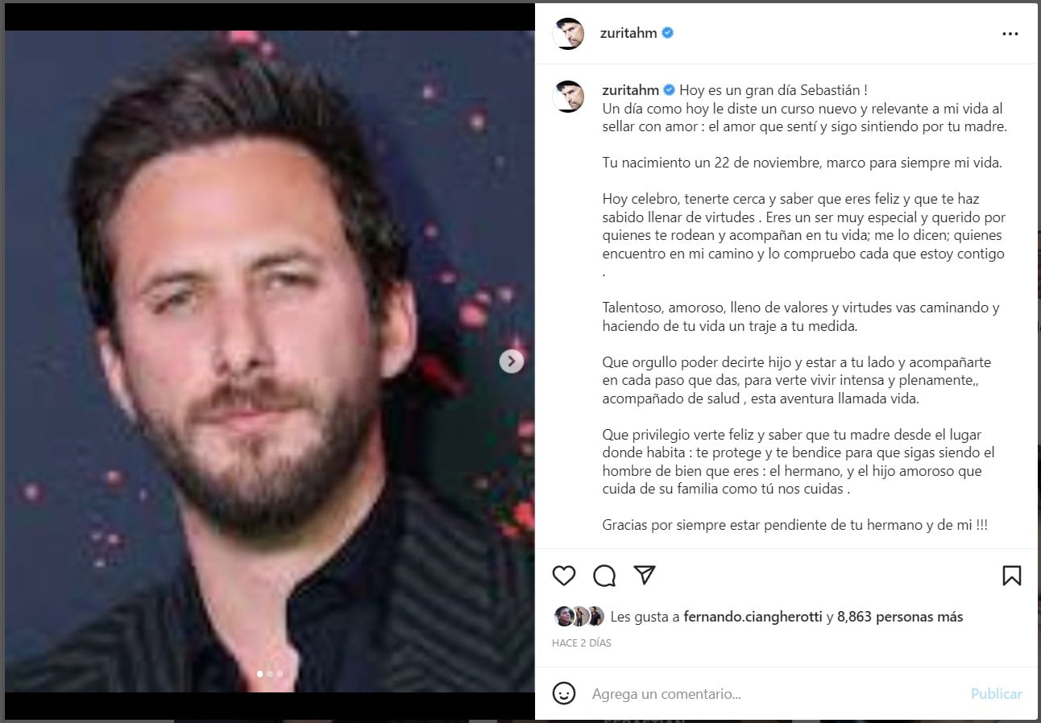Open the emoji picker smiley icon
1041x723 pixels.
coord(564,693)
